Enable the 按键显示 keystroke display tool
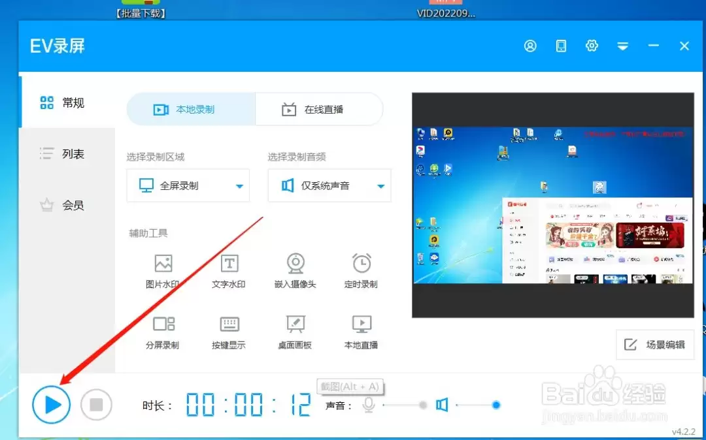706x440 pixels. point(229,332)
